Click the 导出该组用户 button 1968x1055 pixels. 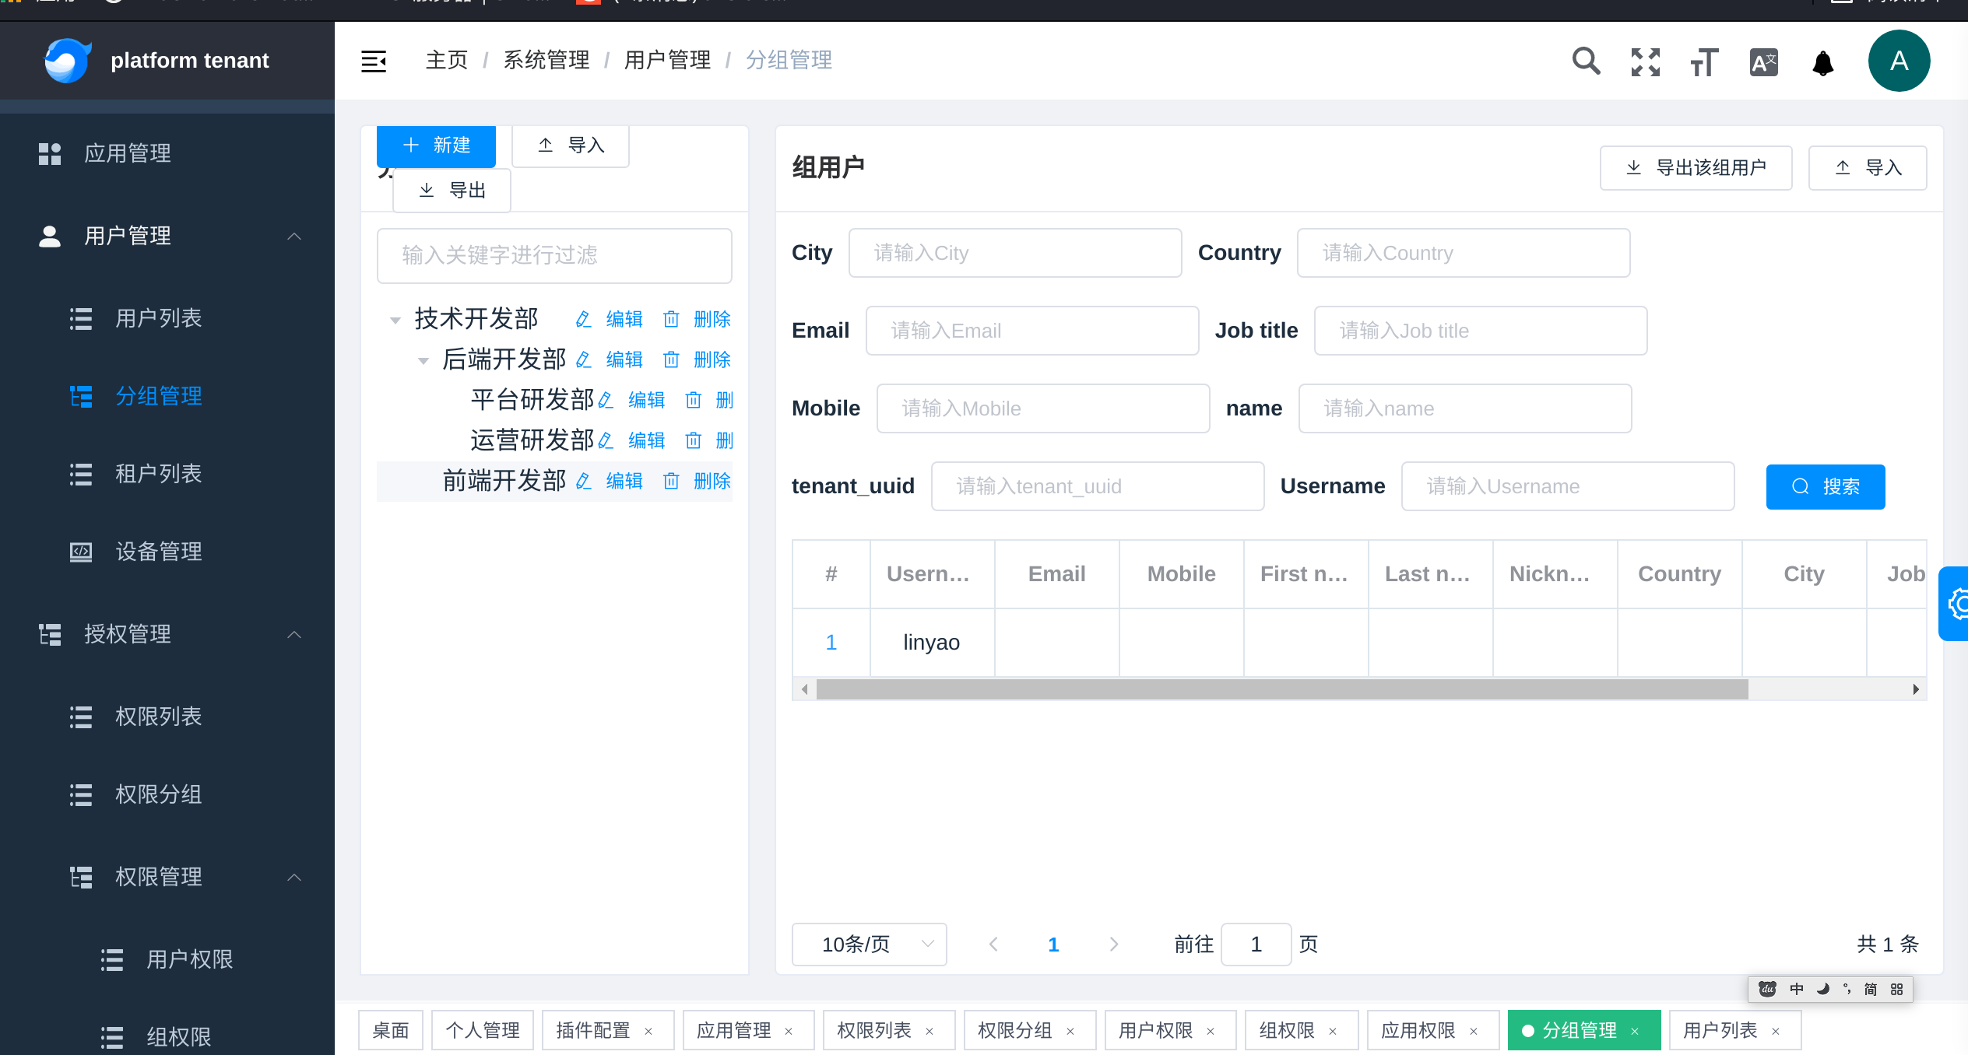point(1696,167)
